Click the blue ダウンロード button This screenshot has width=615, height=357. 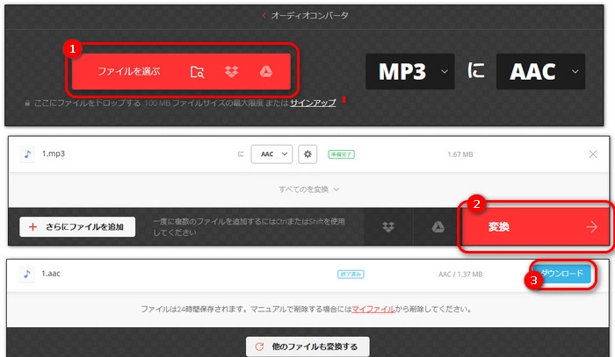(562, 273)
